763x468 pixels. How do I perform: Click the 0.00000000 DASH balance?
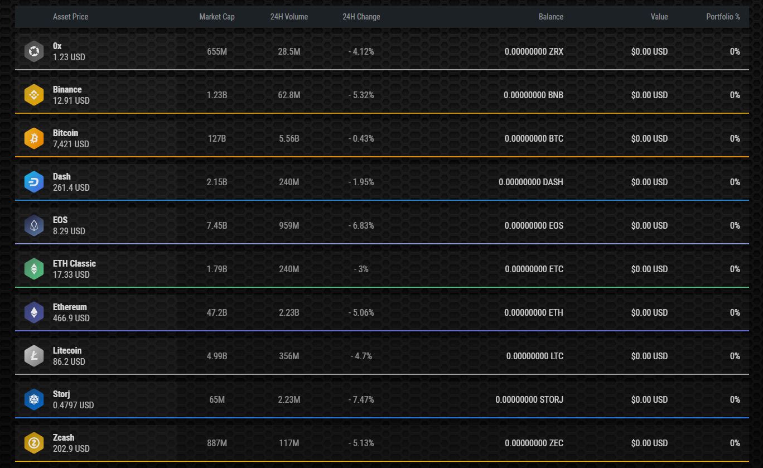[531, 182]
